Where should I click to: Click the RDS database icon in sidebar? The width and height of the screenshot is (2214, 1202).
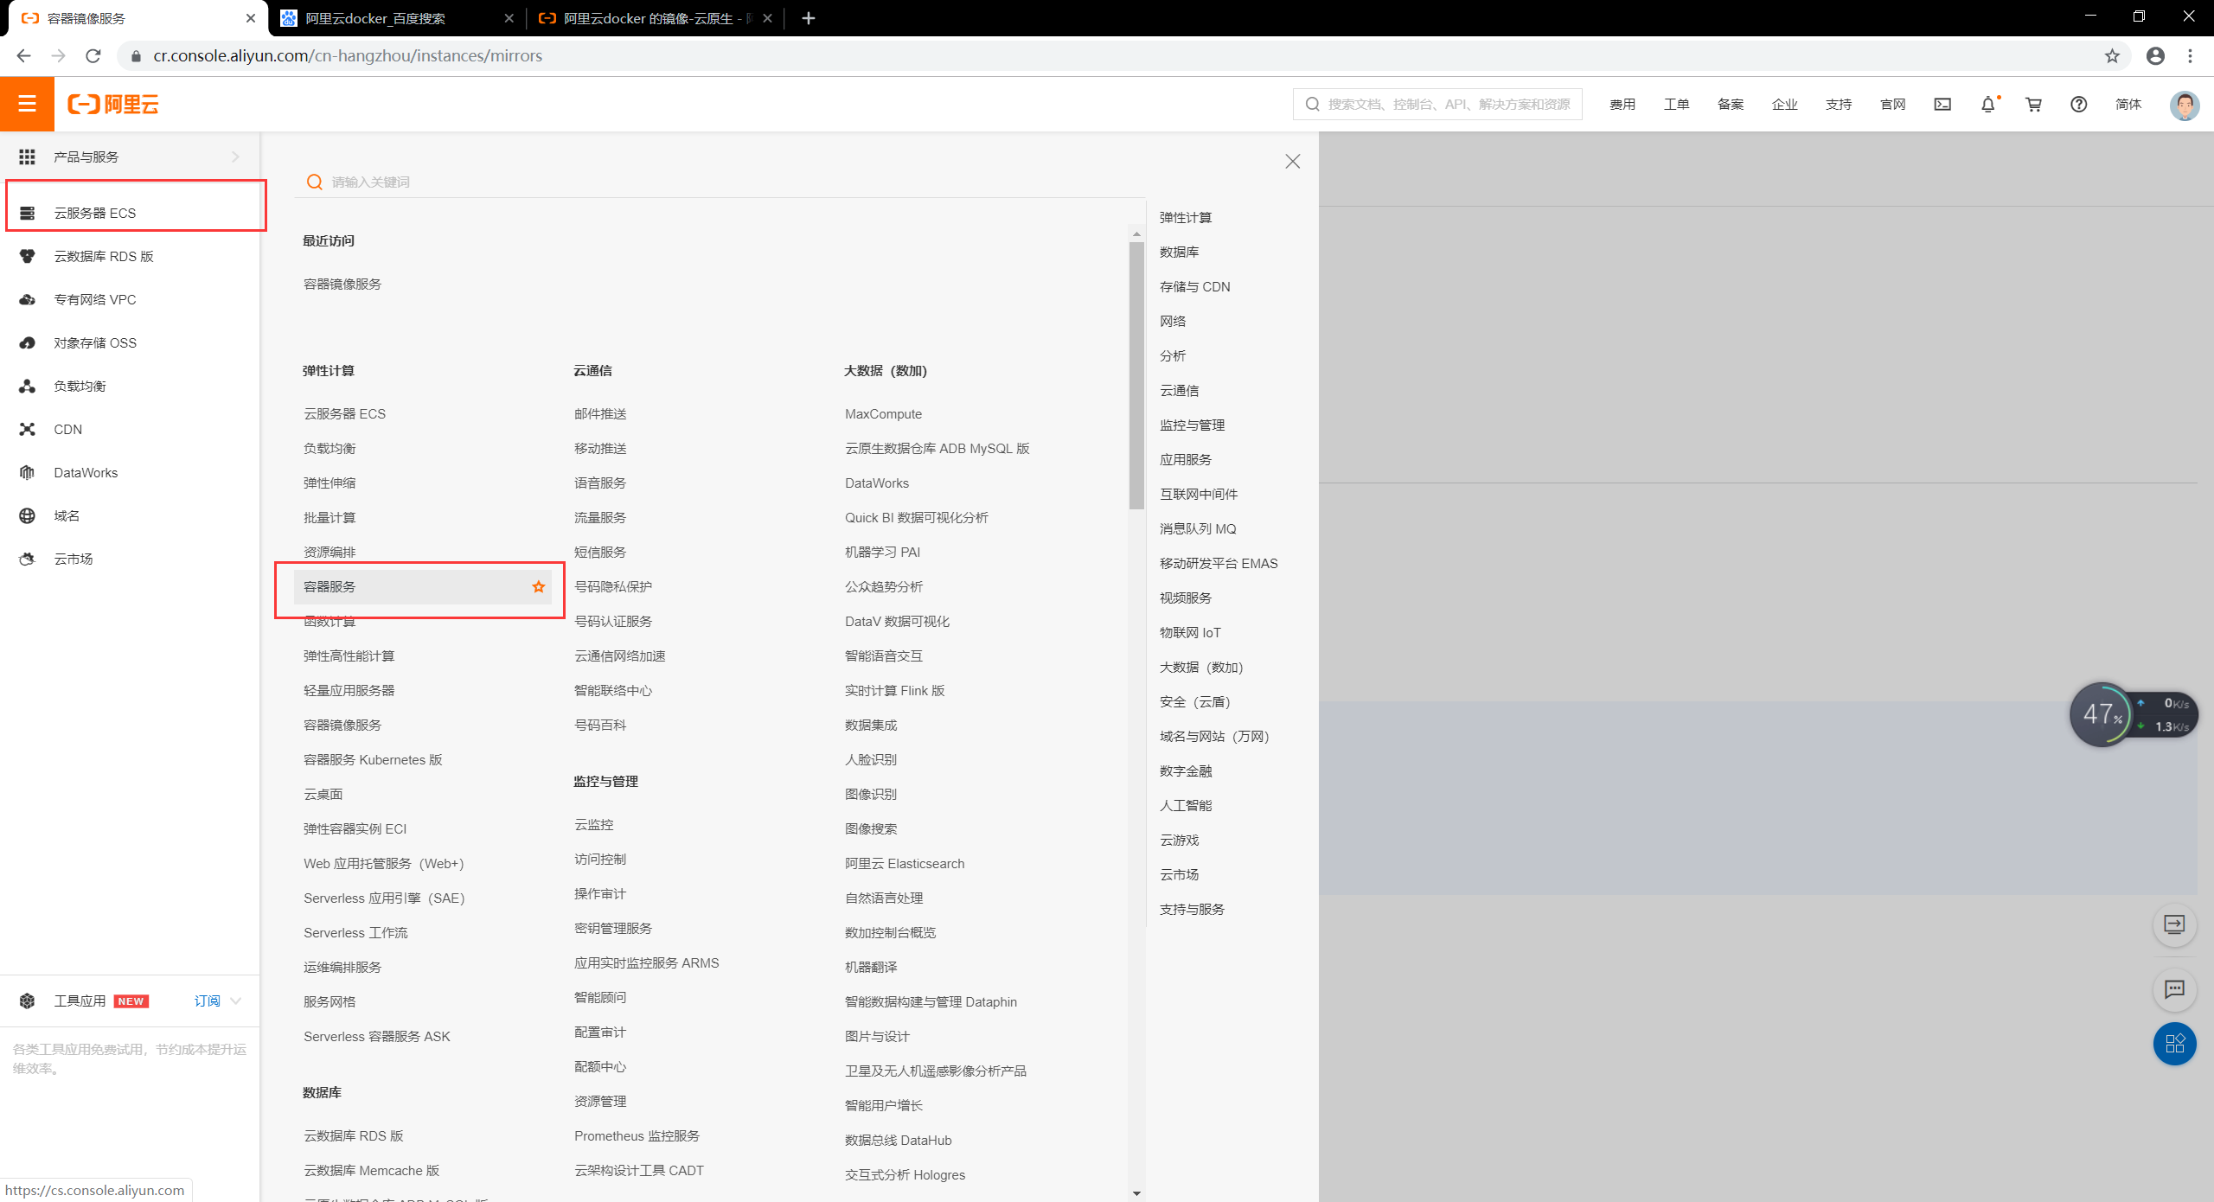pyautogui.click(x=27, y=256)
